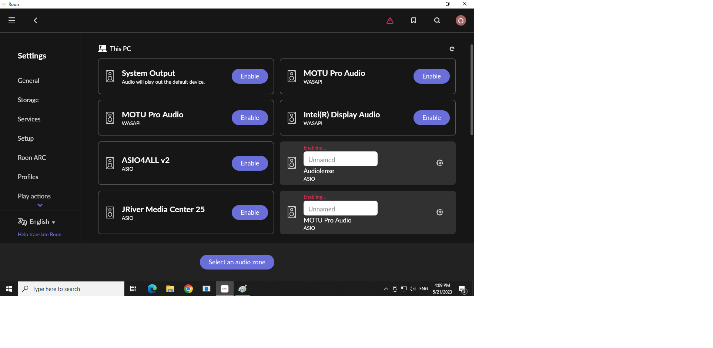The width and height of the screenshot is (713, 348).
Task: Click the vertical scrollbar of the device list
Action: click(472, 90)
